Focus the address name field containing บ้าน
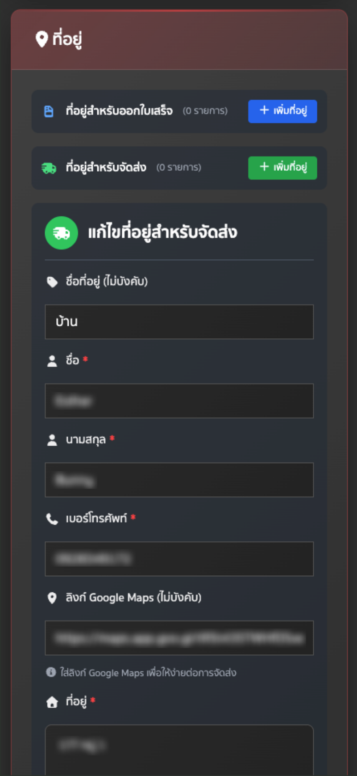Viewport: 357px width, 776px height. [x=179, y=322]
